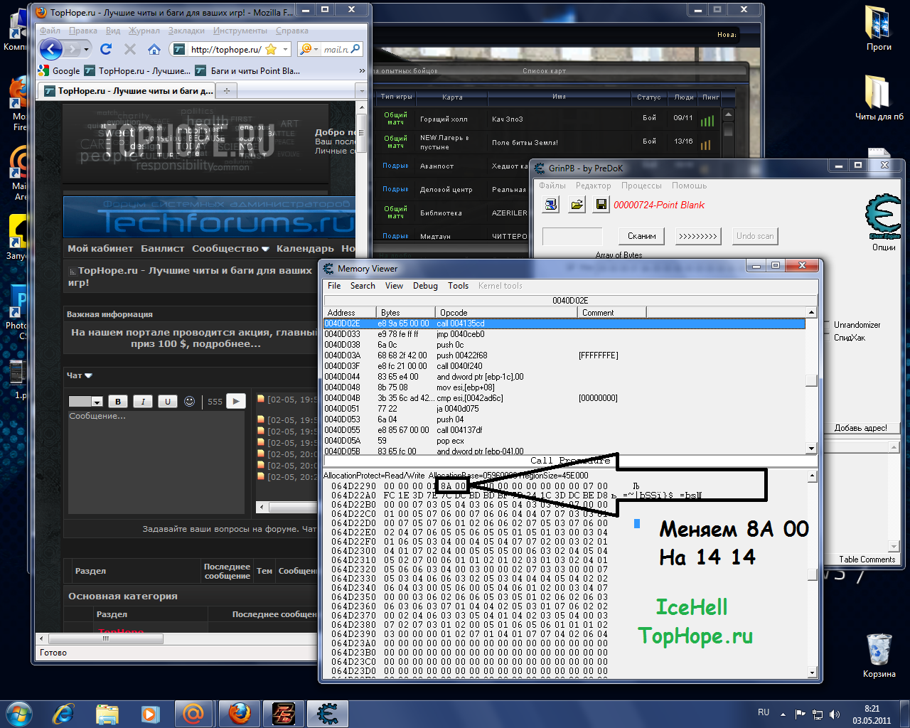Open the View menu in Memory Viewer
Viewport: 910px width, 728px height.
tap(394, 286)
